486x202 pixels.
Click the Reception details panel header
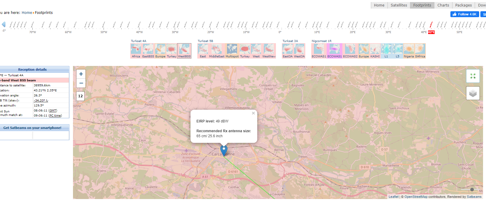pos(32,70)
